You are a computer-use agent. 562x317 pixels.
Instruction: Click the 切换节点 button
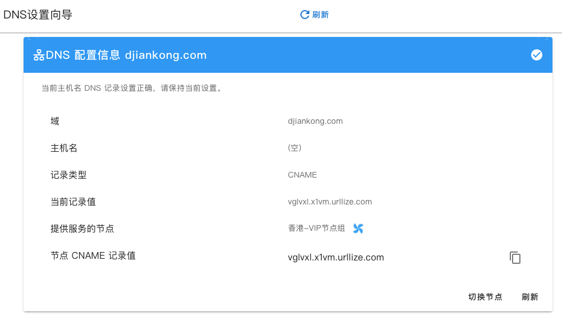pyautogui.click(x=485, y=297)
